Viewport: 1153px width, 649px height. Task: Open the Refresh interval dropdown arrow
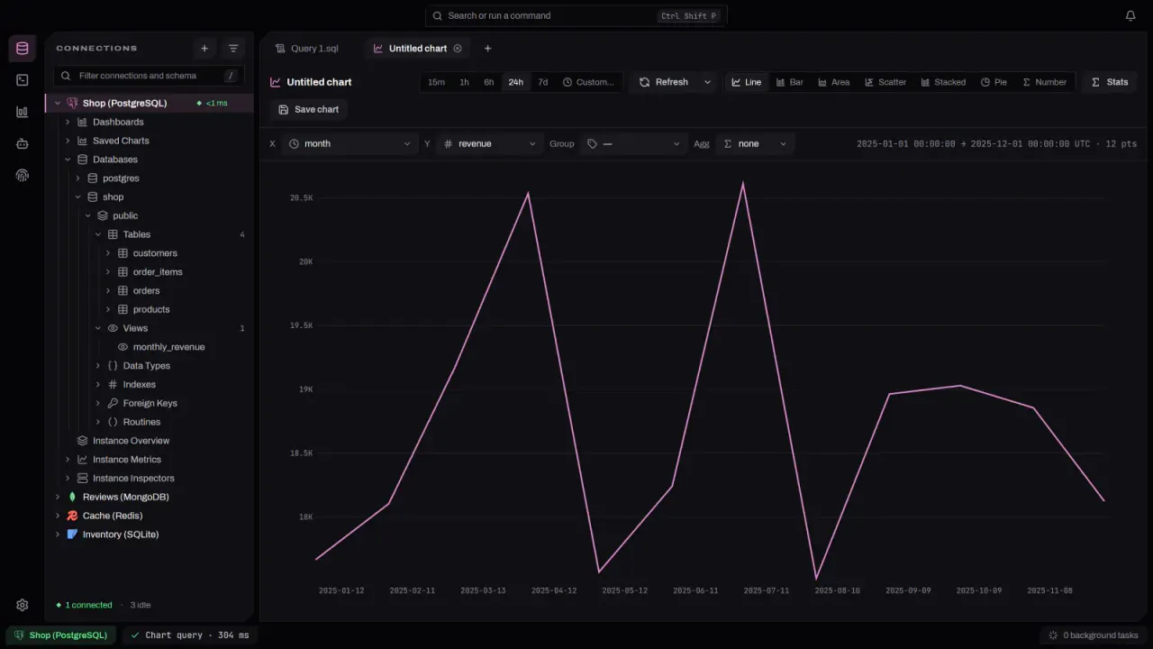click(707, 82)
